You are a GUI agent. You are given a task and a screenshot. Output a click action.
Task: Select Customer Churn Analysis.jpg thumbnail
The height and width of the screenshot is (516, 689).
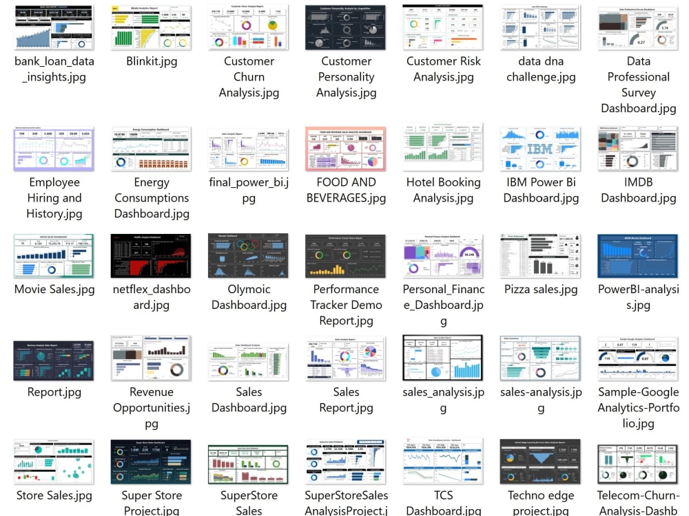(249, 28)
